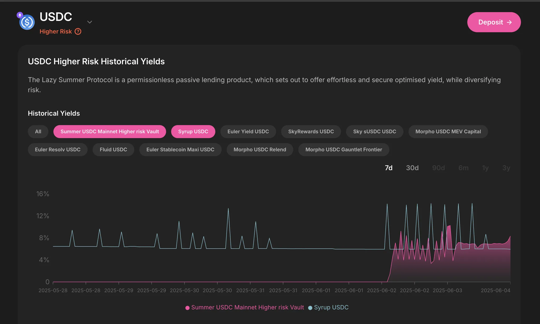The image size is (540, 324).
Task: Enable the Euler Yield USDC filter
Action: click(248, 132)
